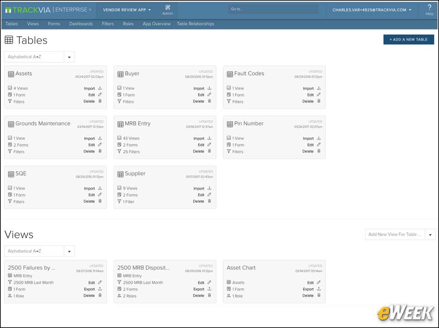Click the trash icon on Fault Codes card
439x328 pixels.
(x=319, y=101)
